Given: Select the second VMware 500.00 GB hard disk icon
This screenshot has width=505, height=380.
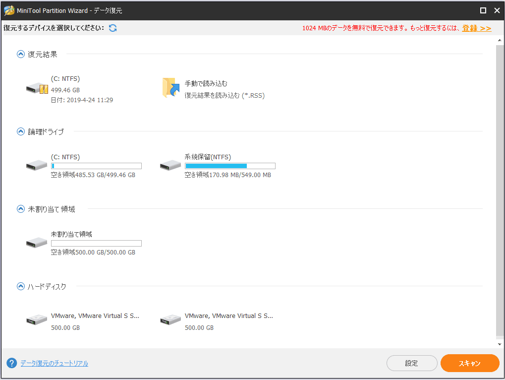Looking at the screenshot, I should click(170, 320).
